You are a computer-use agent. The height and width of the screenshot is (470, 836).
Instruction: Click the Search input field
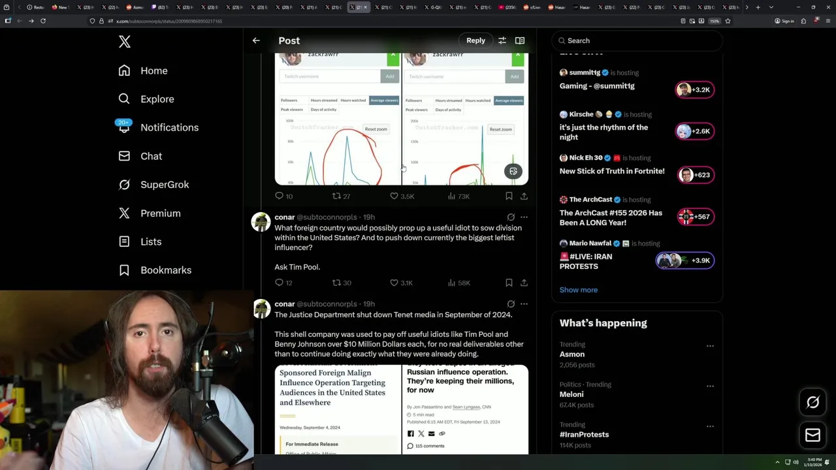point(637,40)
